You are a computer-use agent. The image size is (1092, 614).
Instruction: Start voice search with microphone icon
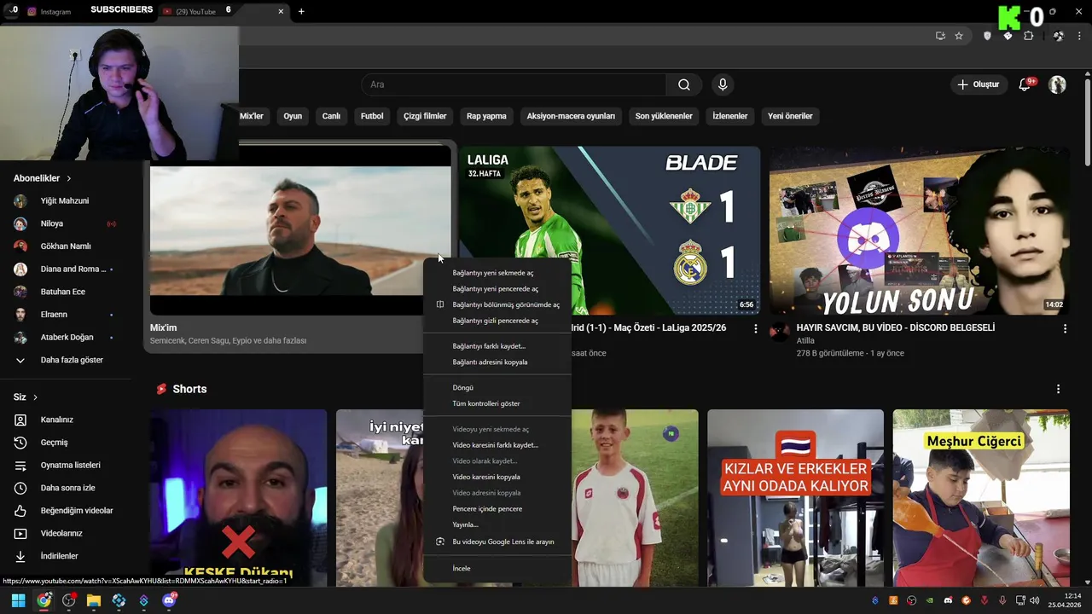pyautogui.click(x=723, y=84)
